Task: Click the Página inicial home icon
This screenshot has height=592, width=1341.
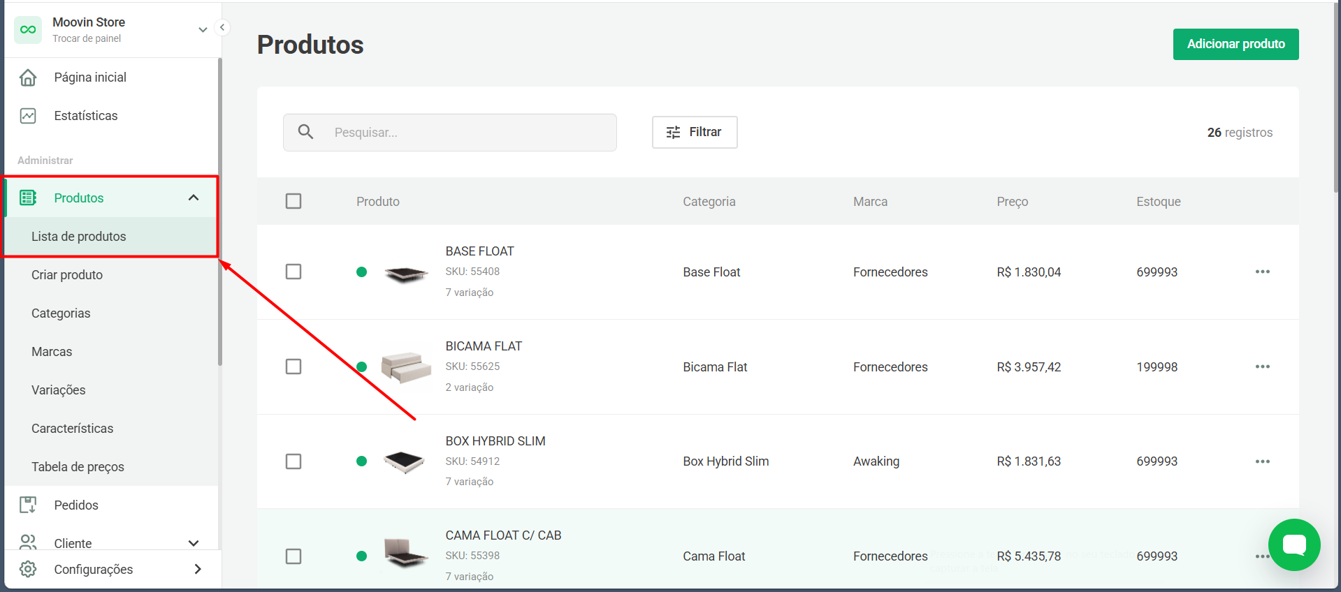Action: pos(28,77)
